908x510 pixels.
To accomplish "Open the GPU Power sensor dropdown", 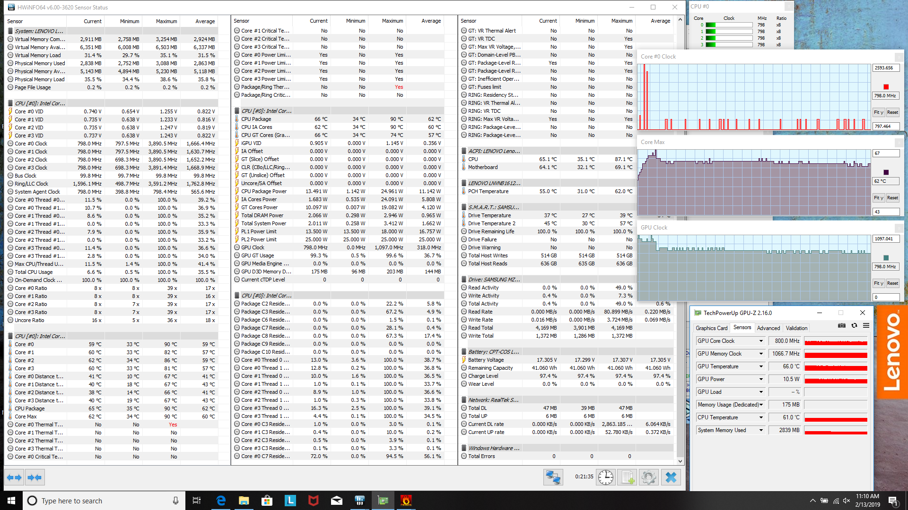I will [761, 379].
